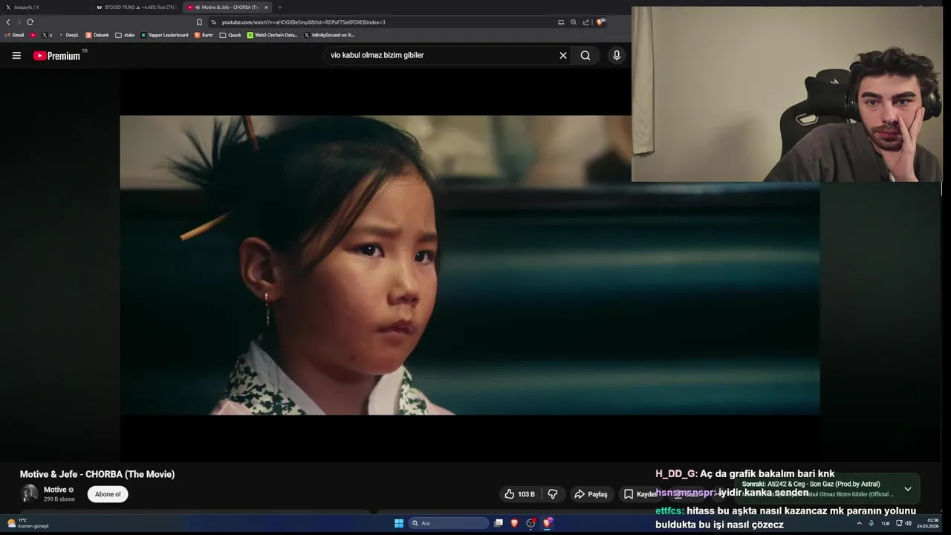The image size is (951, 535).
Task: Open the Motive channel avatar
Action: point(29,493)
